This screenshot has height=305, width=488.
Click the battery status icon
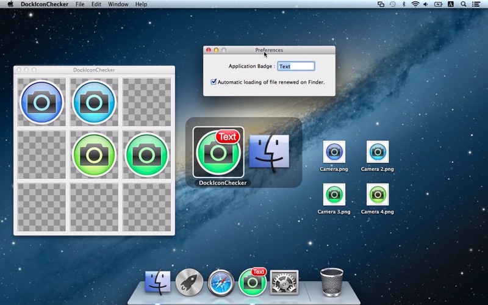point(438,4)
